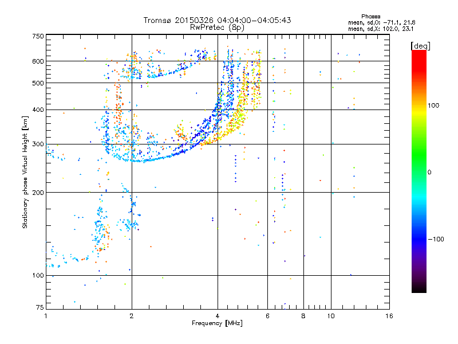This screenshot has width=458, height=344.
Task: Click the x-axis '8' tick label
Action: [303, 316]
